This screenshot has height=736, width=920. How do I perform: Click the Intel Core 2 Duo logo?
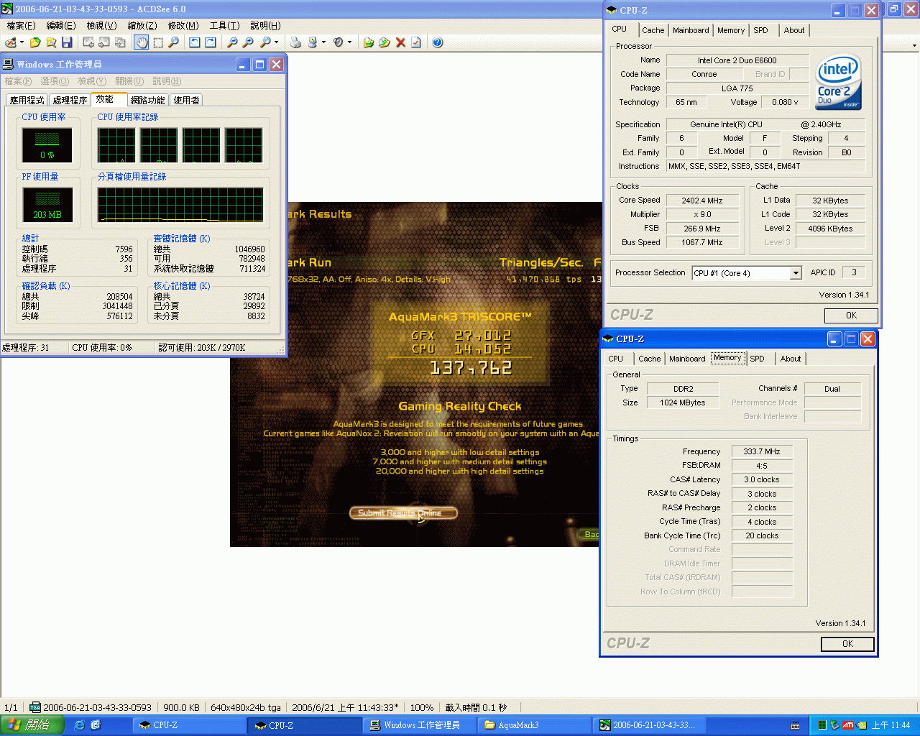point(839,83)
